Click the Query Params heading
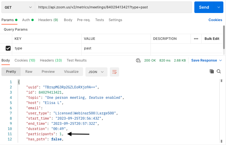This screenshot has width=226, height=145. (16, 29)
